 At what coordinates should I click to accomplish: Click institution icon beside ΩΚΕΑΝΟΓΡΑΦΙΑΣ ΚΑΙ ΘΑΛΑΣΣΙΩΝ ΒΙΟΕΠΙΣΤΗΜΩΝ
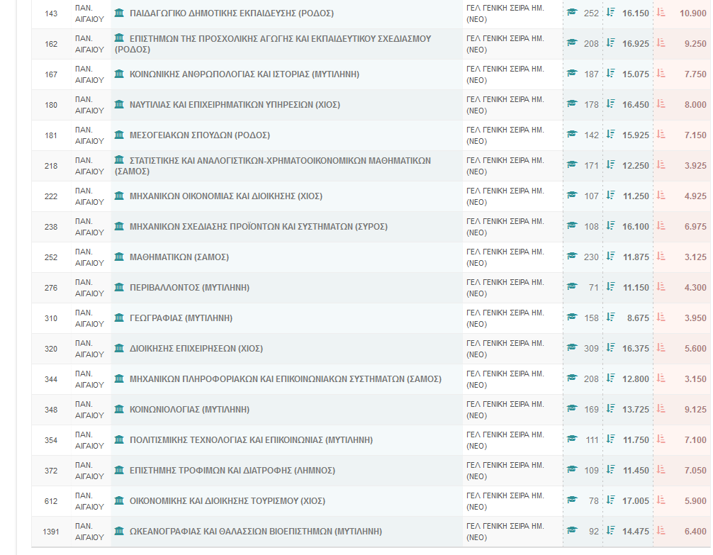click(x=119, y=531)
